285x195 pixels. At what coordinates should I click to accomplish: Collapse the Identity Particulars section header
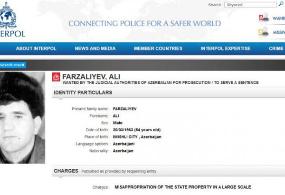[x=169, y=93]
